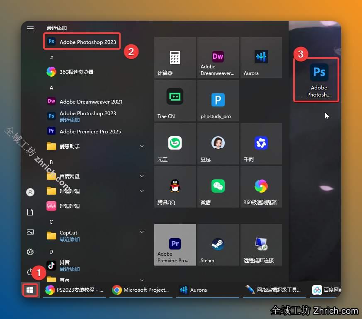Viewport: 362px width, 319px height.
Task: Switch to 百度网盘 taskbar item
Action: pyautogui.click(x=326, y=290)
